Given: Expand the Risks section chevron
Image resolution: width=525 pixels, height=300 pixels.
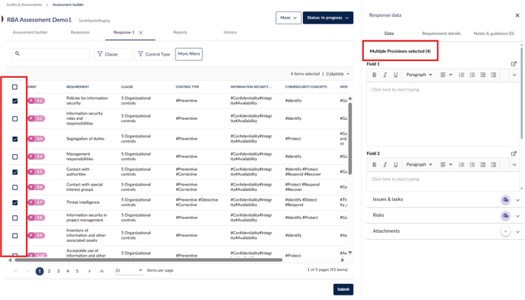Looking at the screenshot, I should tap(517, 216).
